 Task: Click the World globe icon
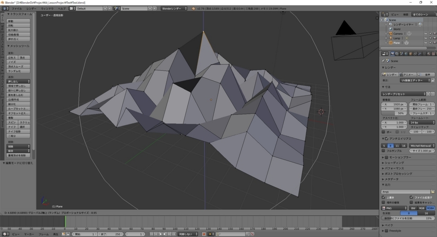(390, 29)
